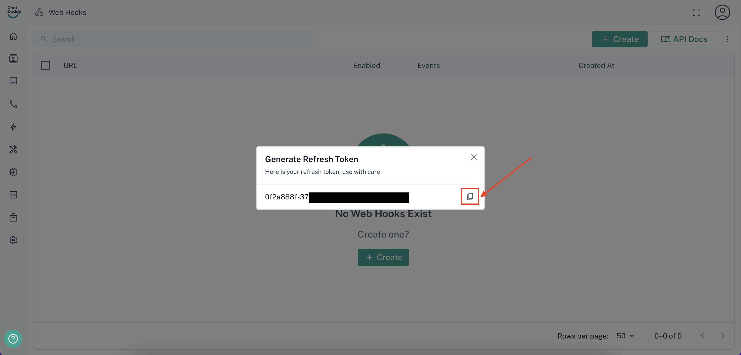Screen dimensions: 741x355
Task: Open the shopping bag sidebar icon
Action: point(13,217)
